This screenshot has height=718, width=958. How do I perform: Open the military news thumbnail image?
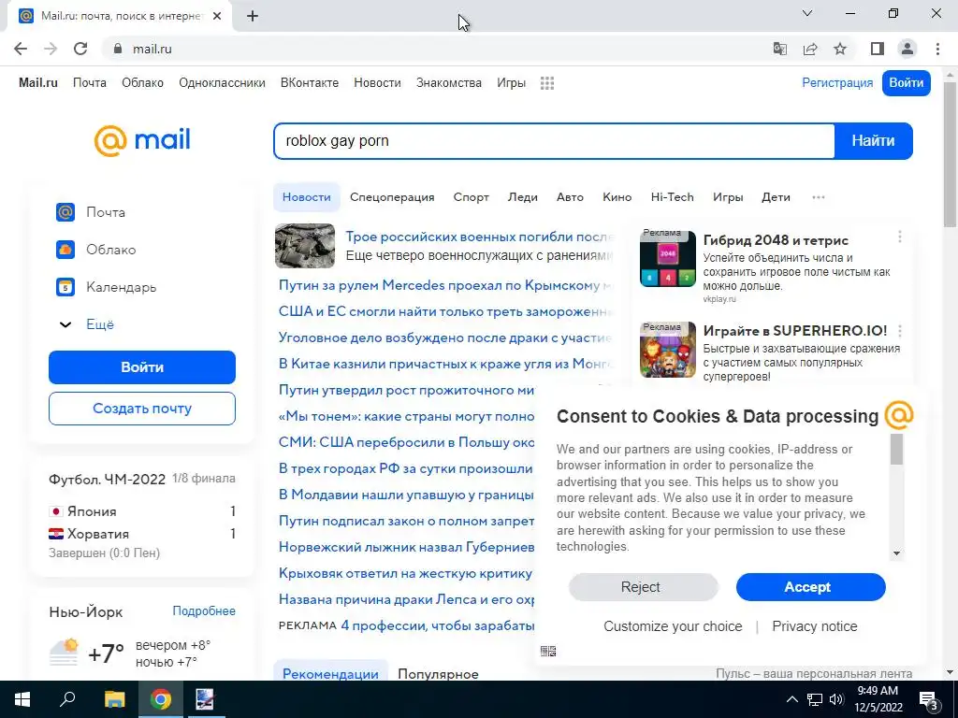click(305, 246)
